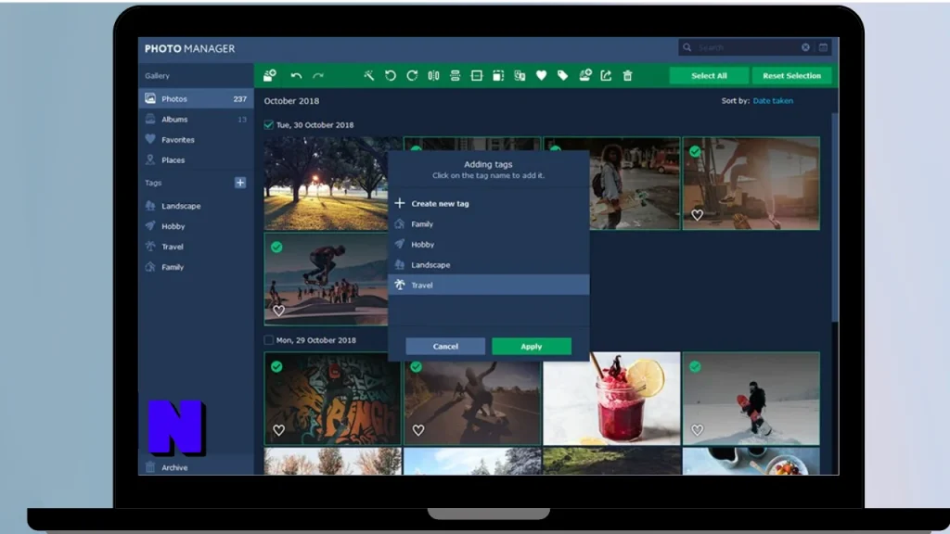
Task: Click the Reset Selection button
Action: (791, 76)
